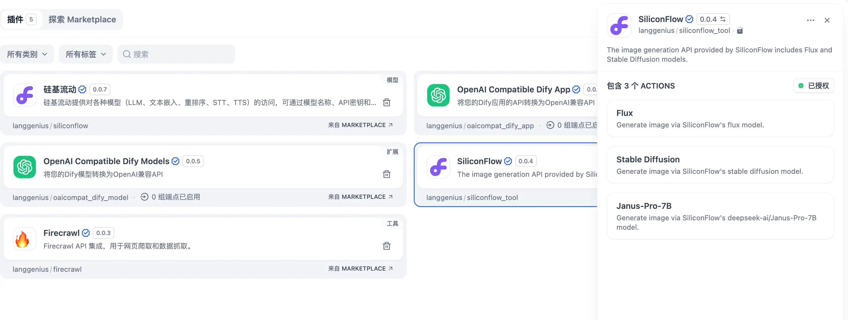The width and height of the screenshot is (848, 320).
Task: Open the three-dots more options menu
Action: coord(810,20)
